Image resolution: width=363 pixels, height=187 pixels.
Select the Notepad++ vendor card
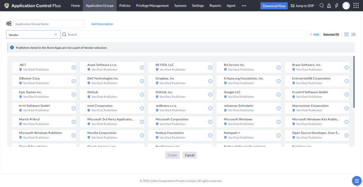(x=248, y=135)
